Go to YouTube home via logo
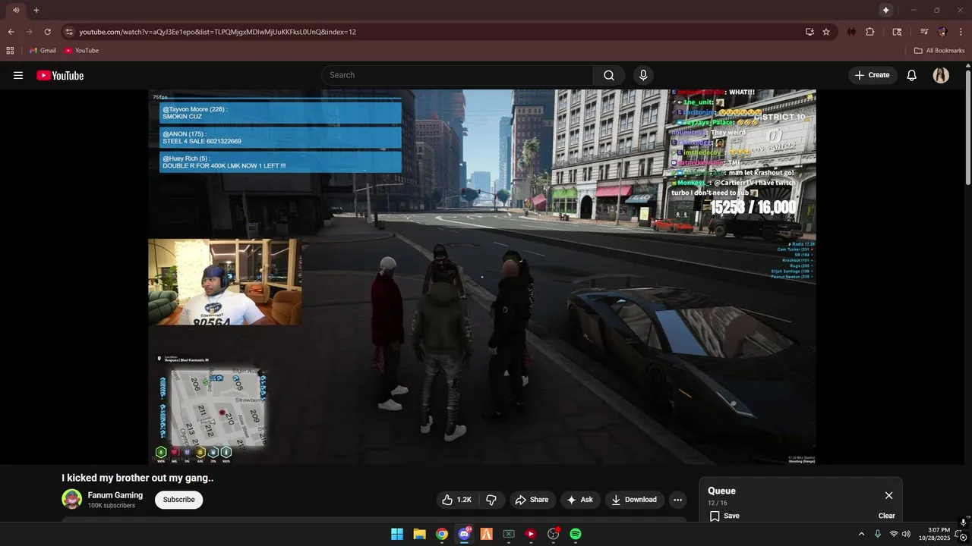Image resolution: width=972 pixels, height=546 pixels. [x=60, y=75]
